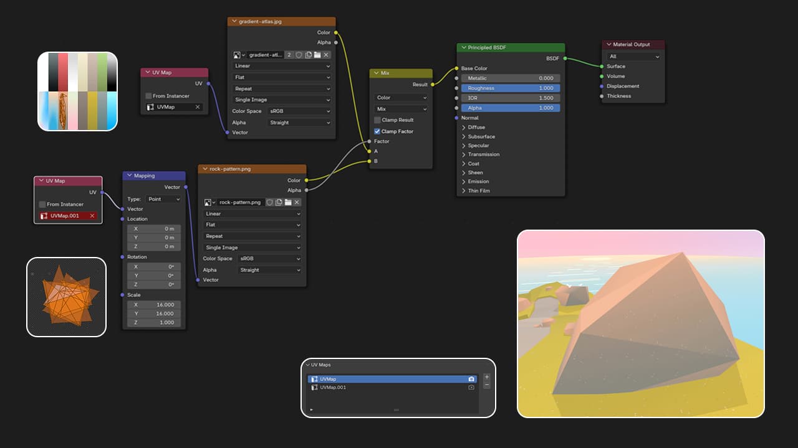Open the Single Image dropdown in gradient-atlas node
798x448 pixels.
click(282, 100)
